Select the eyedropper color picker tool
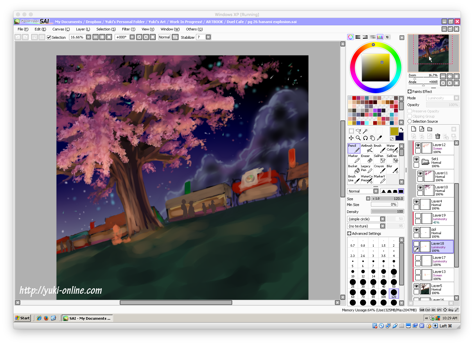 [380, 138]
